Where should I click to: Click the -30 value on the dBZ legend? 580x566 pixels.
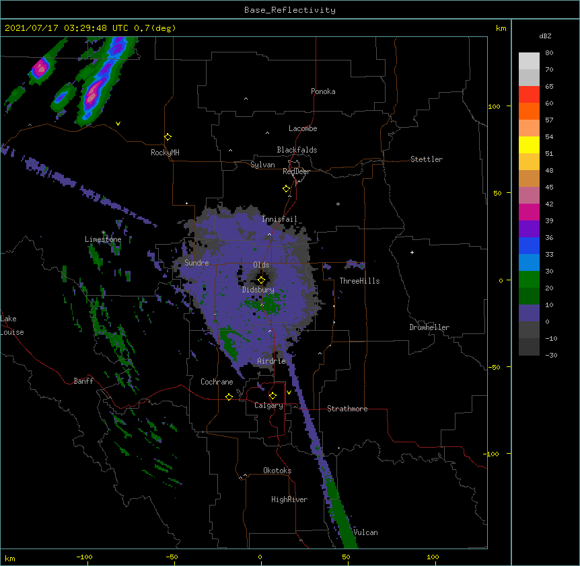coord(551,355)
